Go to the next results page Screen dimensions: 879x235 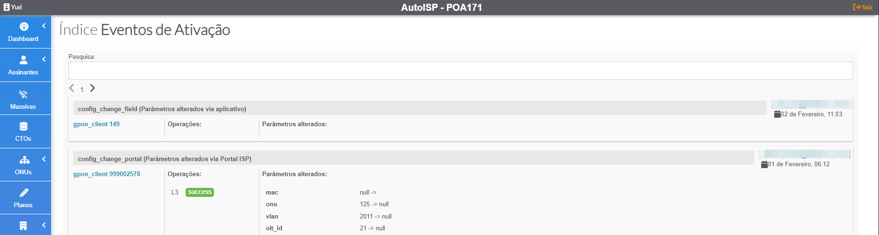point(93,88)
